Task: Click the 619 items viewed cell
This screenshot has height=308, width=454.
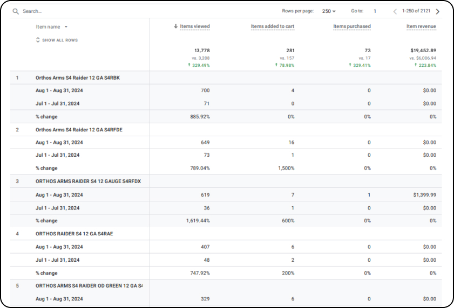Action: point(205,195)
